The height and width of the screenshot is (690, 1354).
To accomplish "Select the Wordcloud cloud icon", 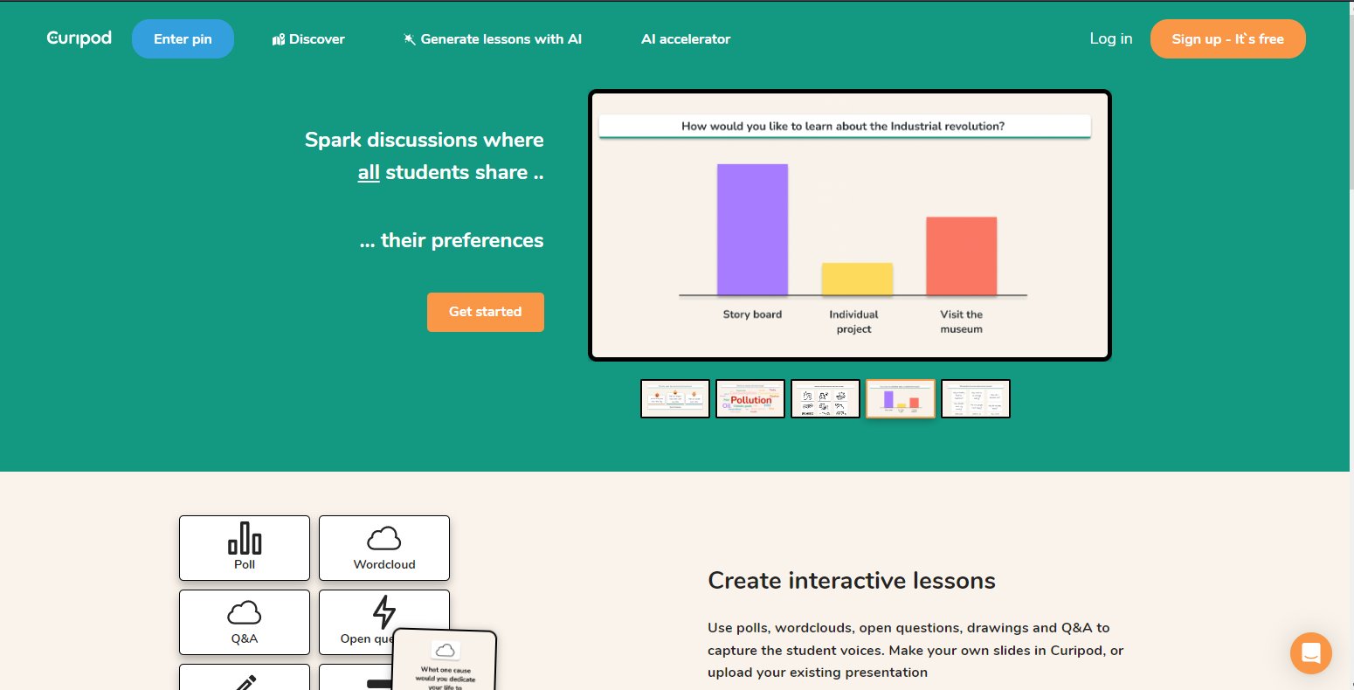I will (x=384, y=538).
